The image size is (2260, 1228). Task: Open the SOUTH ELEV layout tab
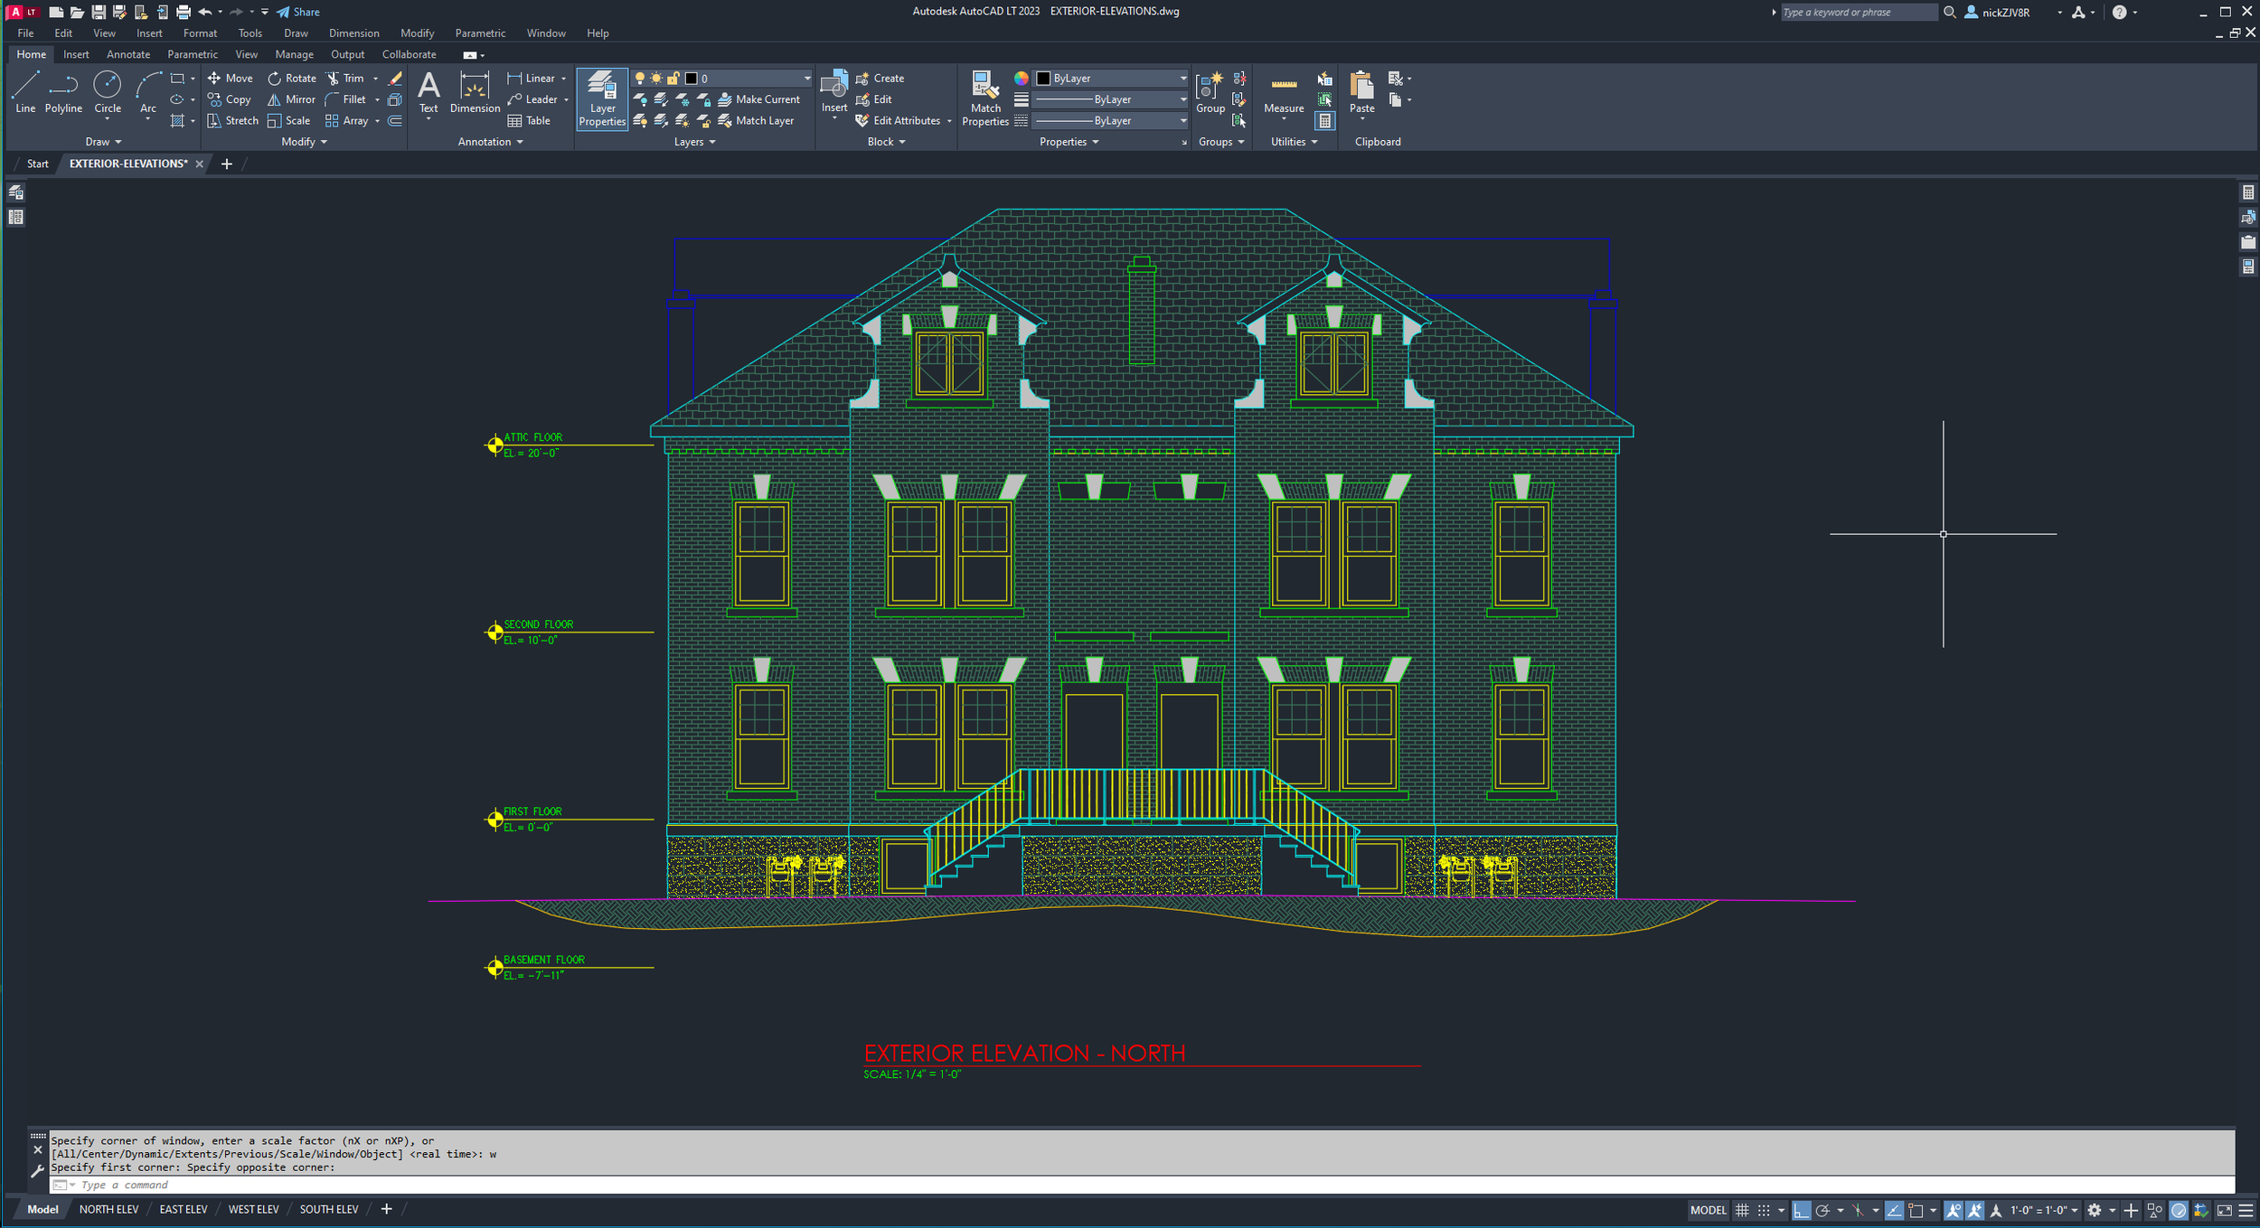point(329,1209)
